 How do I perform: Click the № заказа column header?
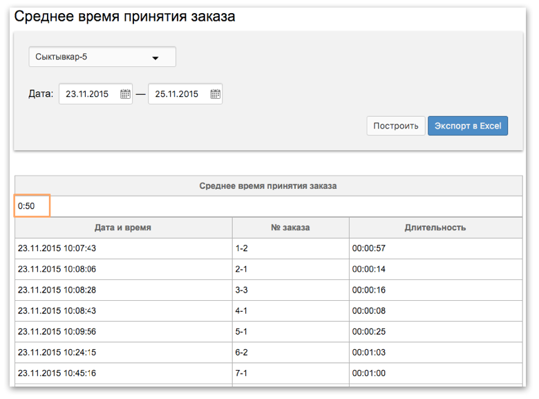[x=290, y=228]
